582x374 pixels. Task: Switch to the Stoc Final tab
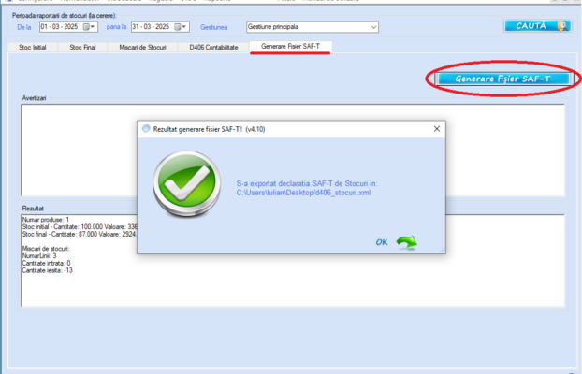point(81,46)
